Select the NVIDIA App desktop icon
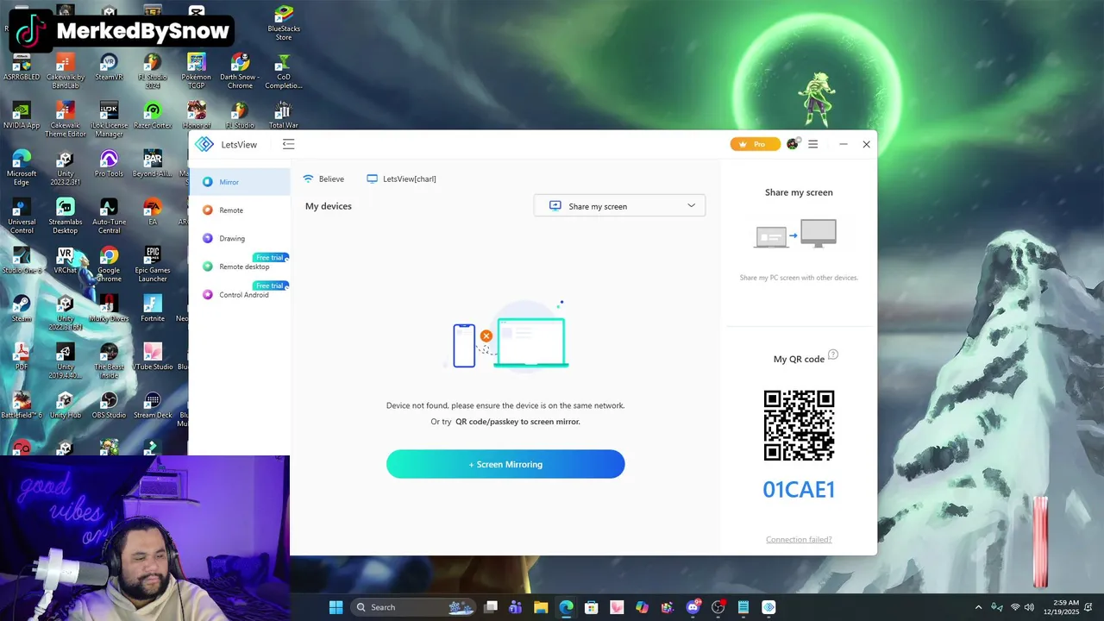 tap(22, 116)
